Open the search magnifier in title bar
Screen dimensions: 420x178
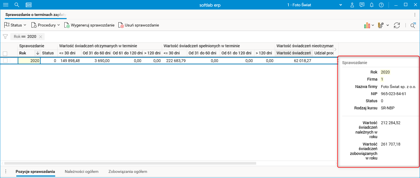(17, 5)
